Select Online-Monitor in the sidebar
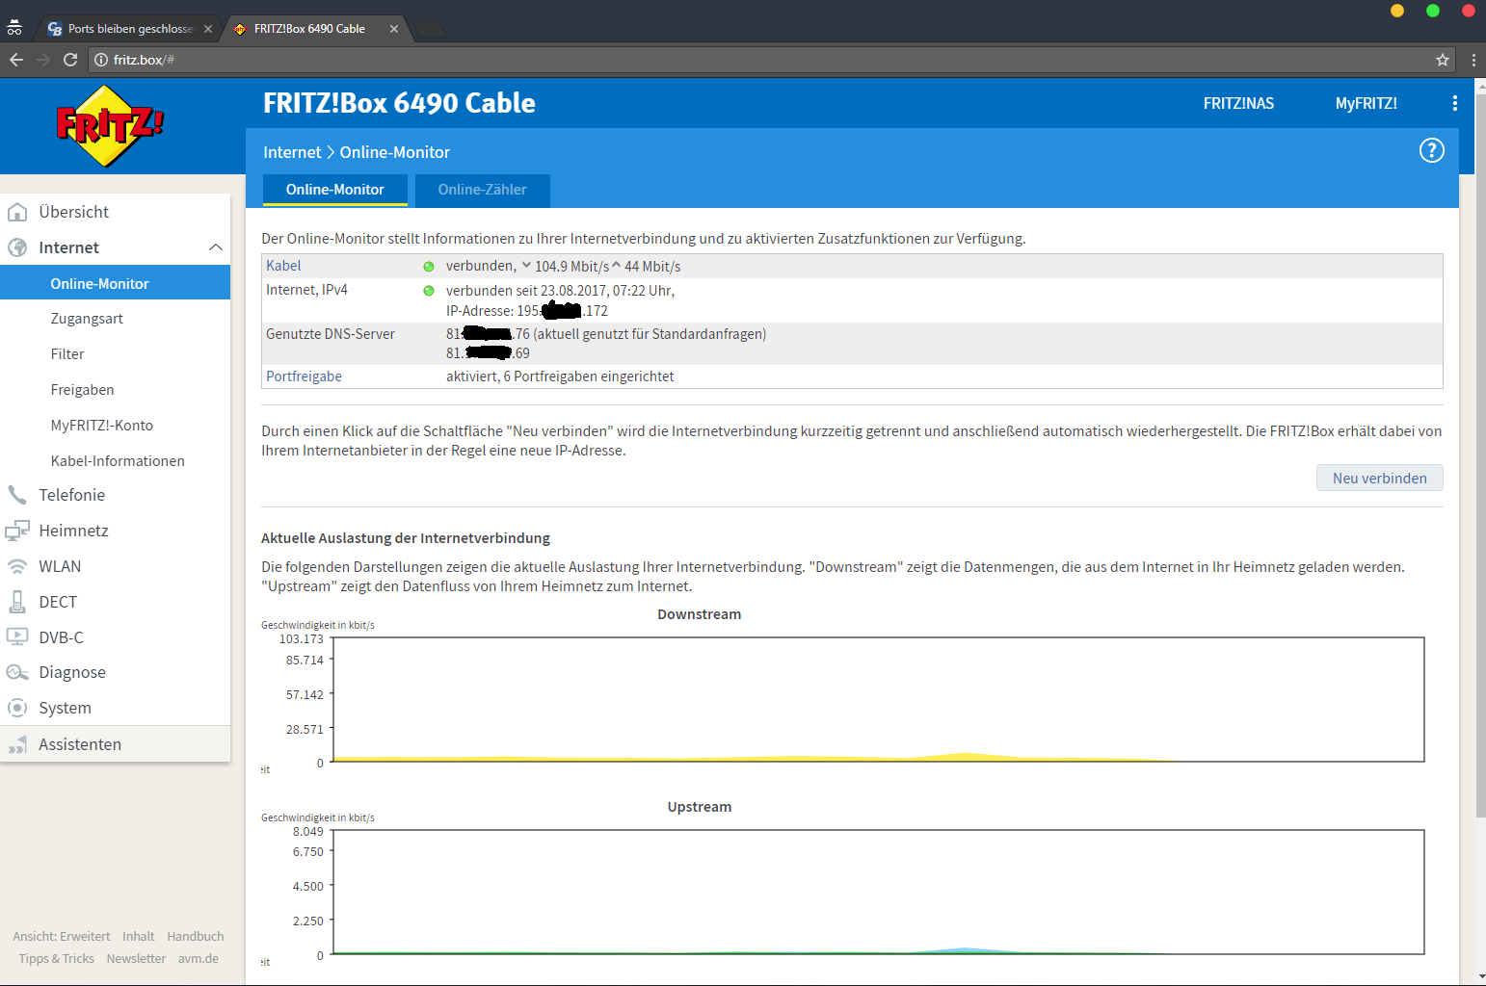Viewport: 1486px width, 986px height. (x=116, y=283)
